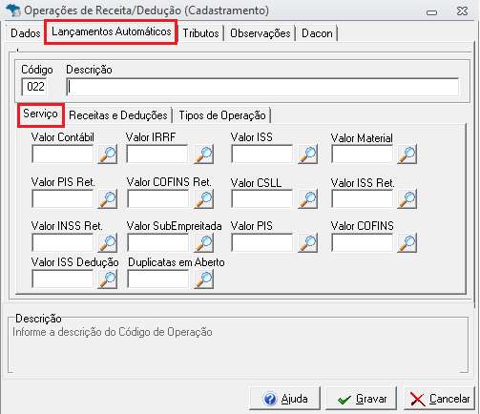The width and height of the screenshot is (480, 414).
Task: Open help with the Ajuda button
Action: point(285,399)
